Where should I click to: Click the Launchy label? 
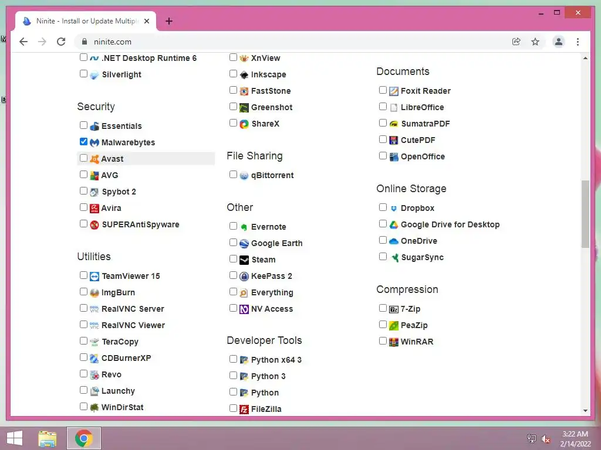[x=118, y=391]
